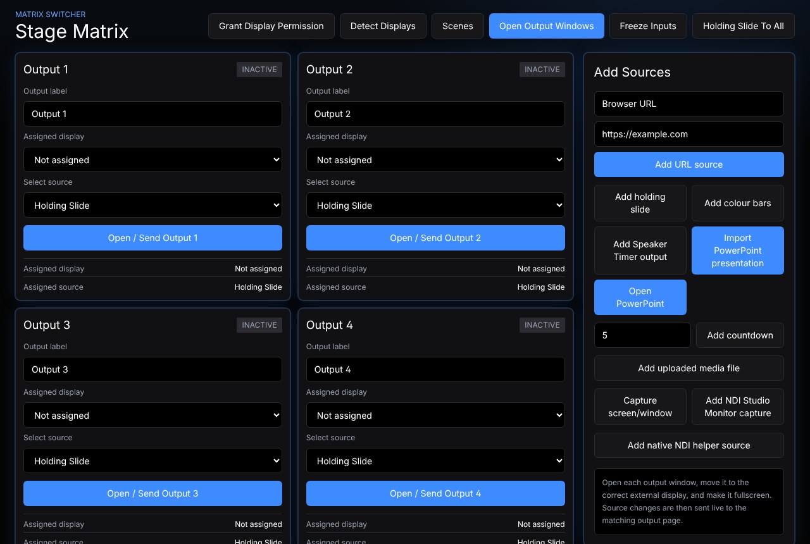Toggle Freeze Inputs
Screen dimensions: 810x544
coord(648,26)
